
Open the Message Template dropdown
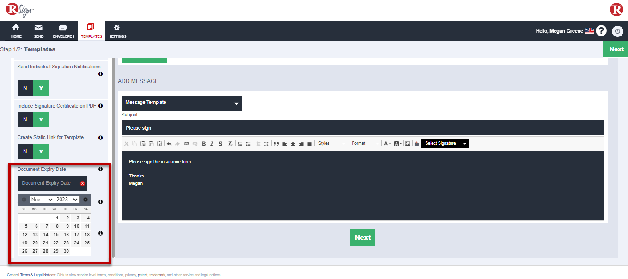(x=182, y=103)
